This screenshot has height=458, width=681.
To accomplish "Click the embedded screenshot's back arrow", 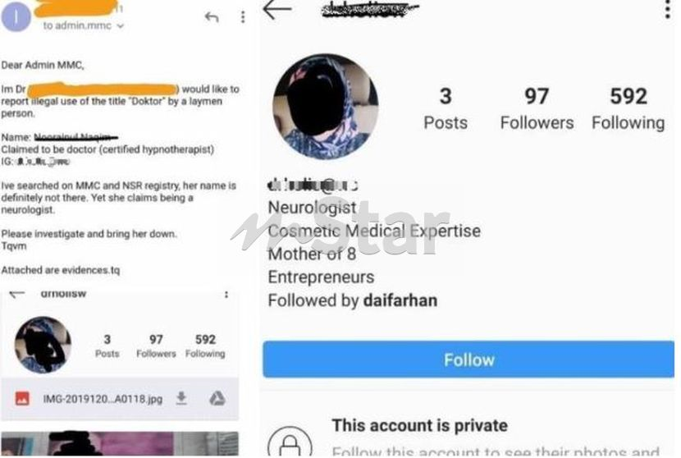I will click(17, 294).
